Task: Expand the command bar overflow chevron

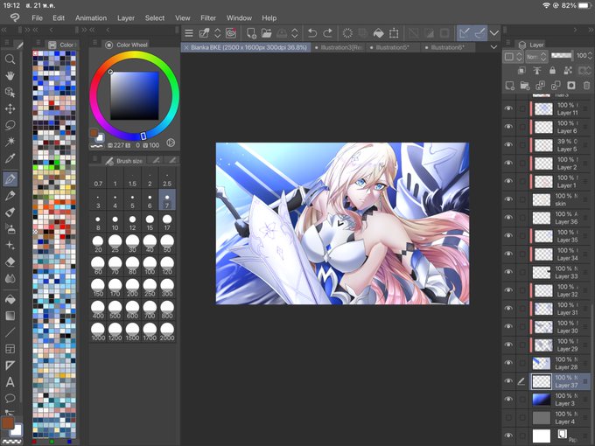Action: pyautogui.click(x=494, y=33)
